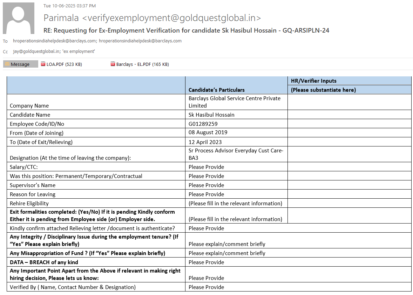Click the Designation row label
The image size is (413, 295).
click(x=70, y=158)
